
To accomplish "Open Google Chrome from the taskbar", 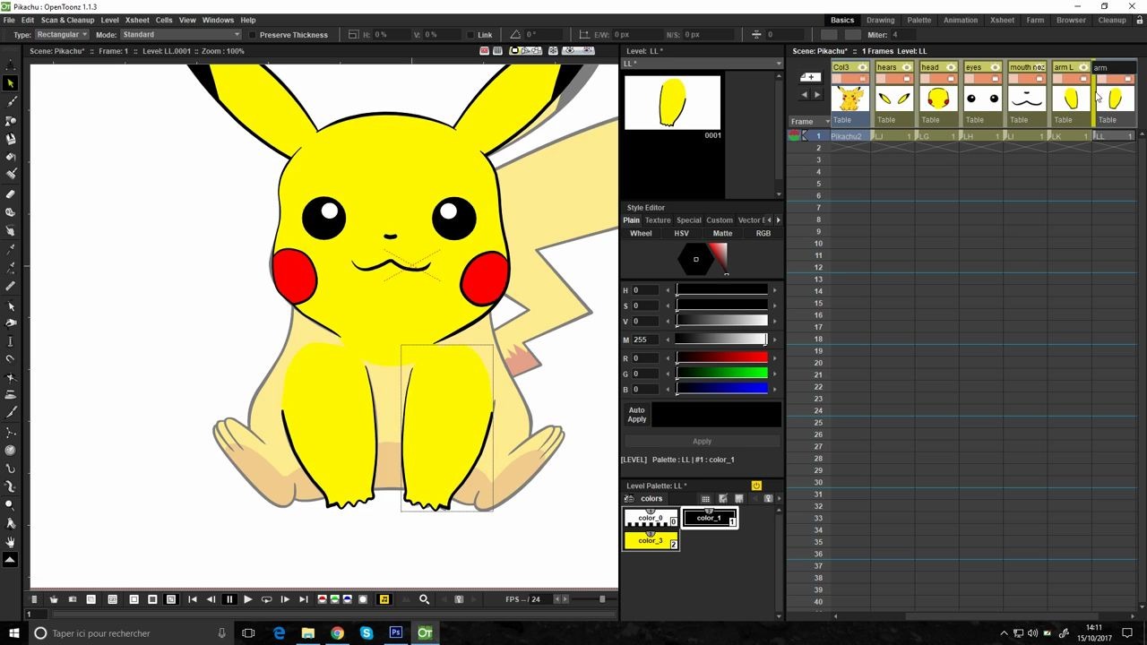I will tap(337, 632).
